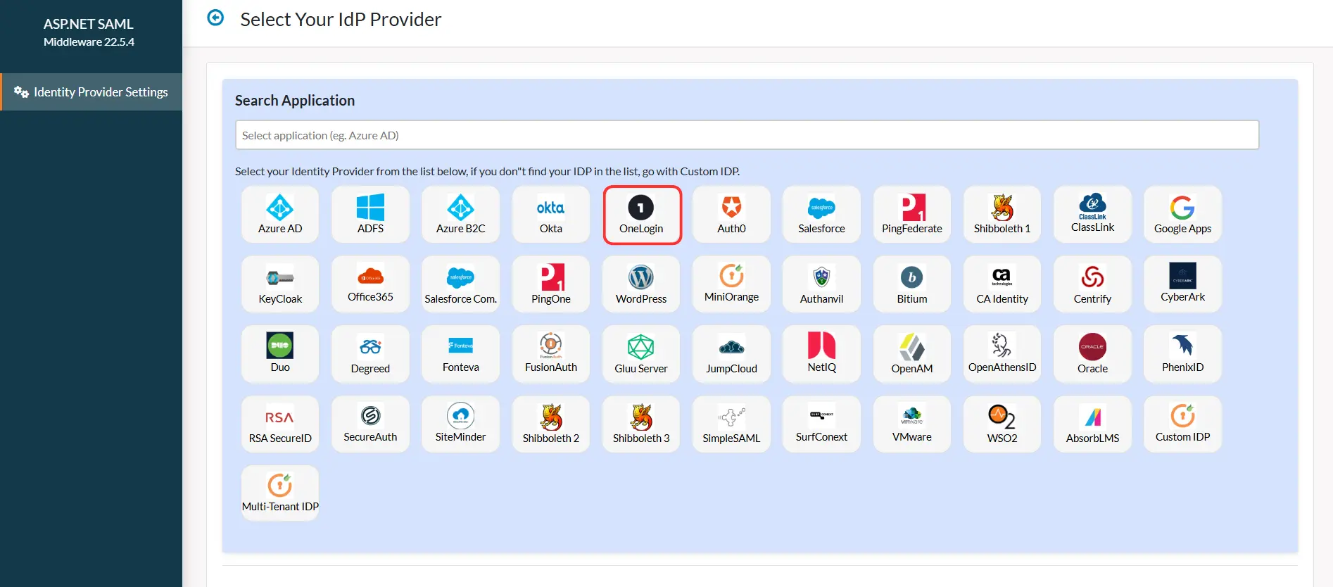The image size is (1333, 587).
Task: Select the Bitium provider icon
Action: point(912,284)
